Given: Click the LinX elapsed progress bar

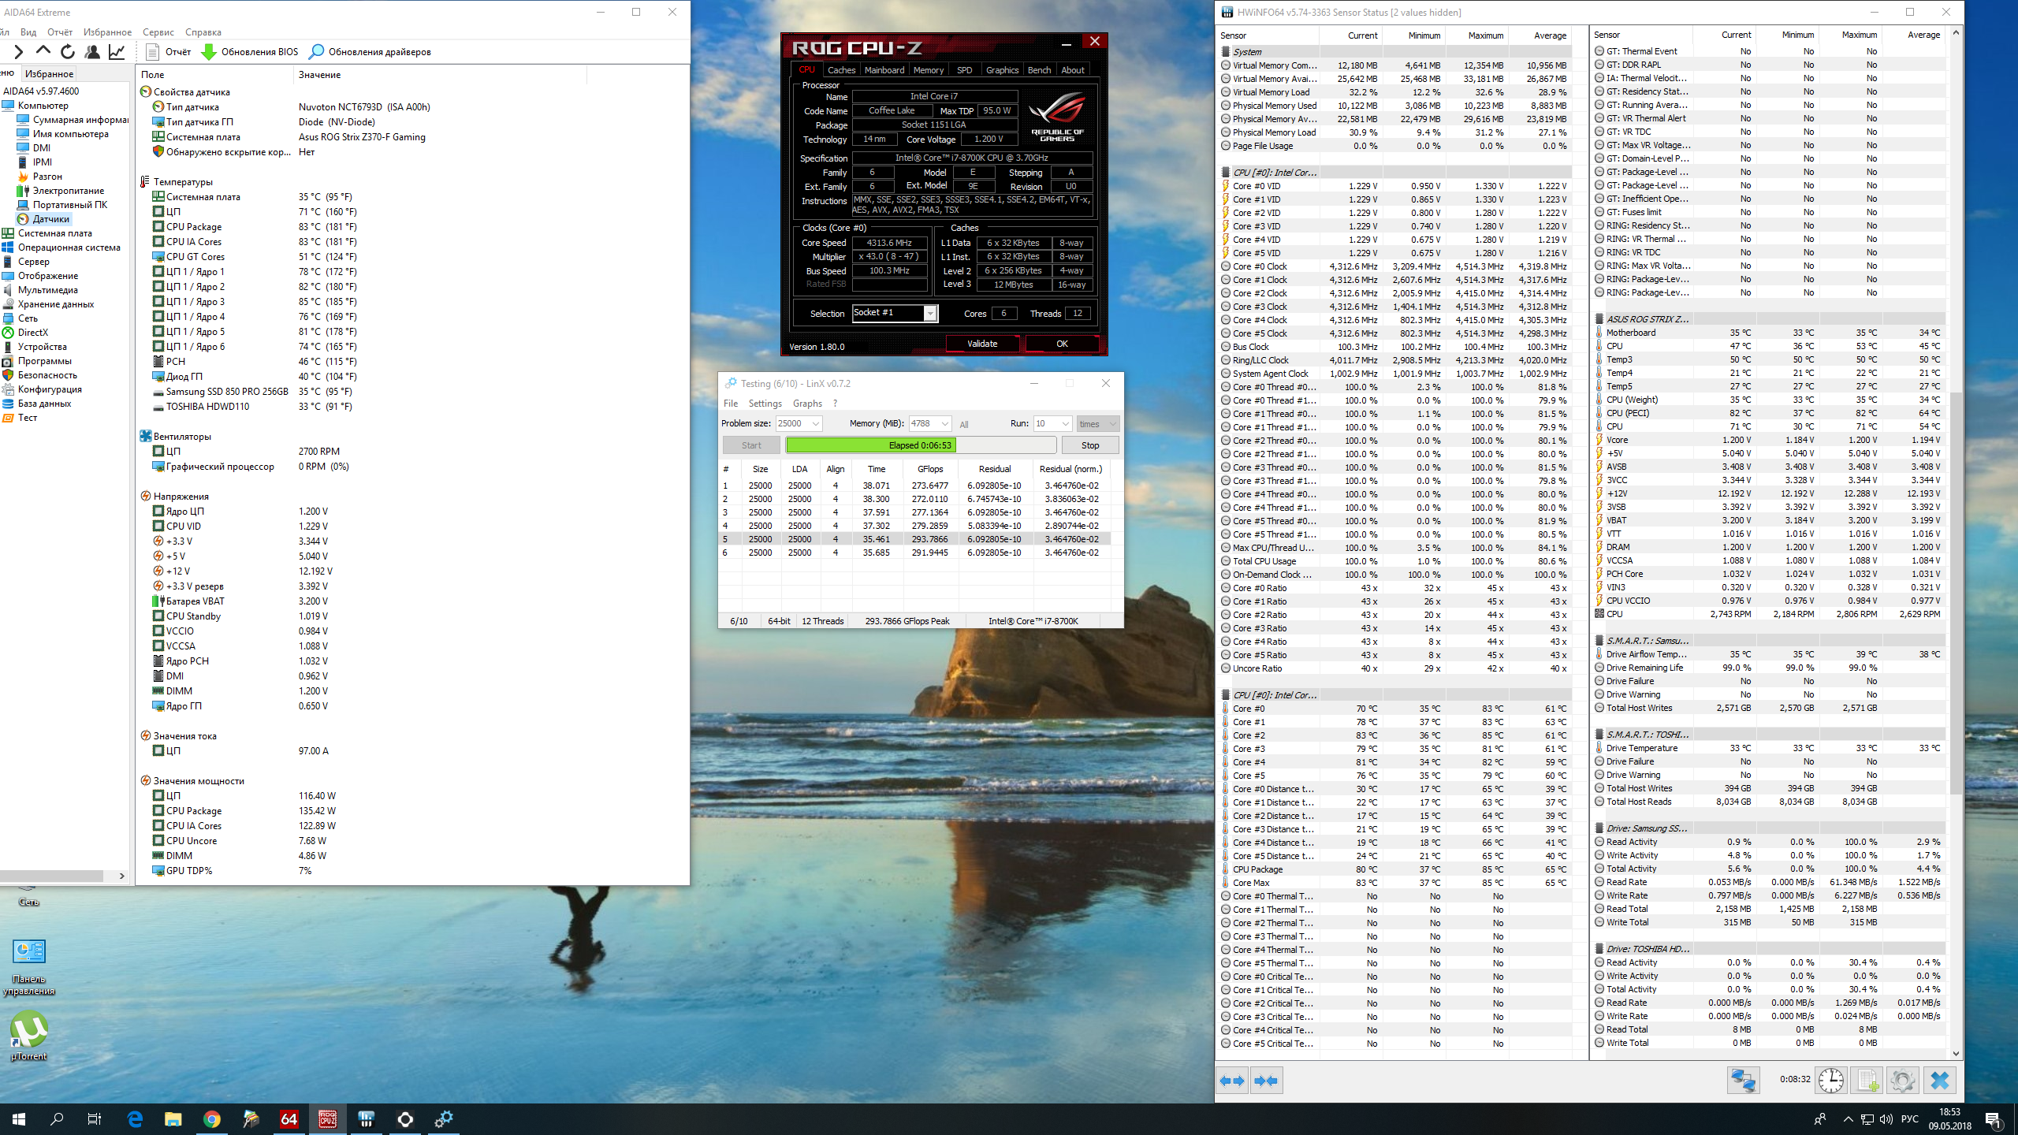Looking at the screenshot, I should [x=921, y=445].
